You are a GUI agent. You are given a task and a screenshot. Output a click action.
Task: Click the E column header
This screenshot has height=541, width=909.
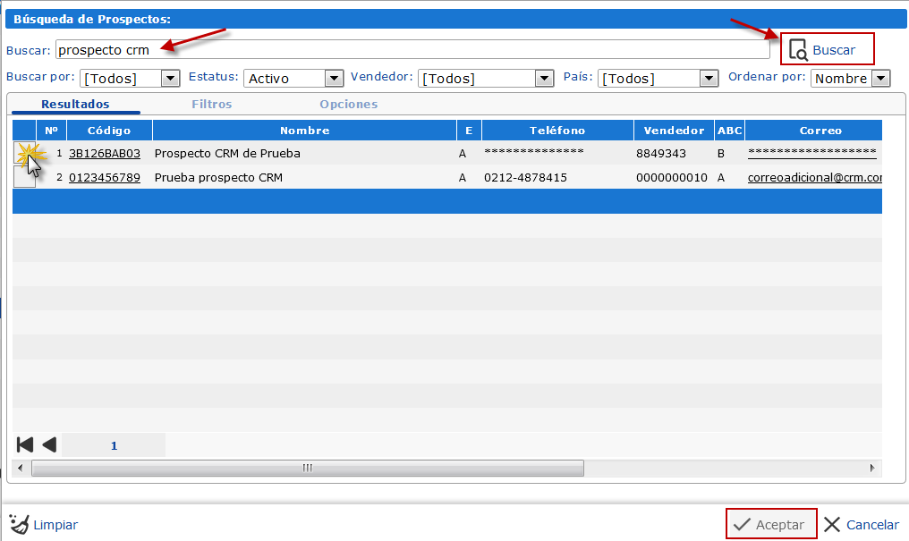coord(469,131)
